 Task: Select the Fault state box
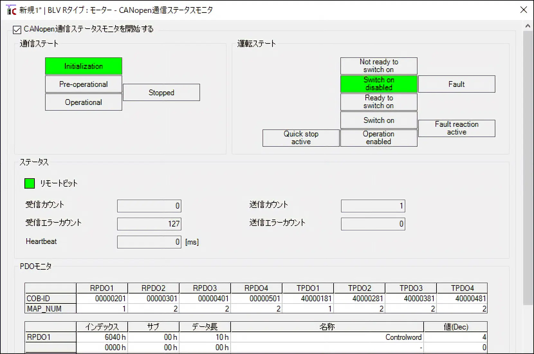[x=456, y=84]
